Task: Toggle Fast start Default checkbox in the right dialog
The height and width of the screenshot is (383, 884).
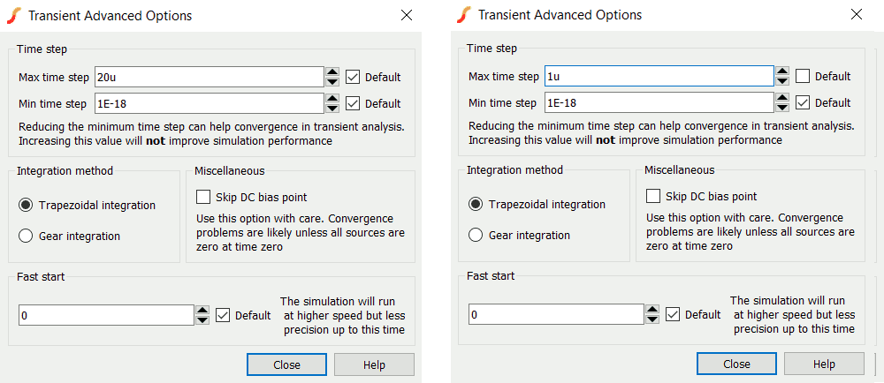Action: (x=673, y=315)
